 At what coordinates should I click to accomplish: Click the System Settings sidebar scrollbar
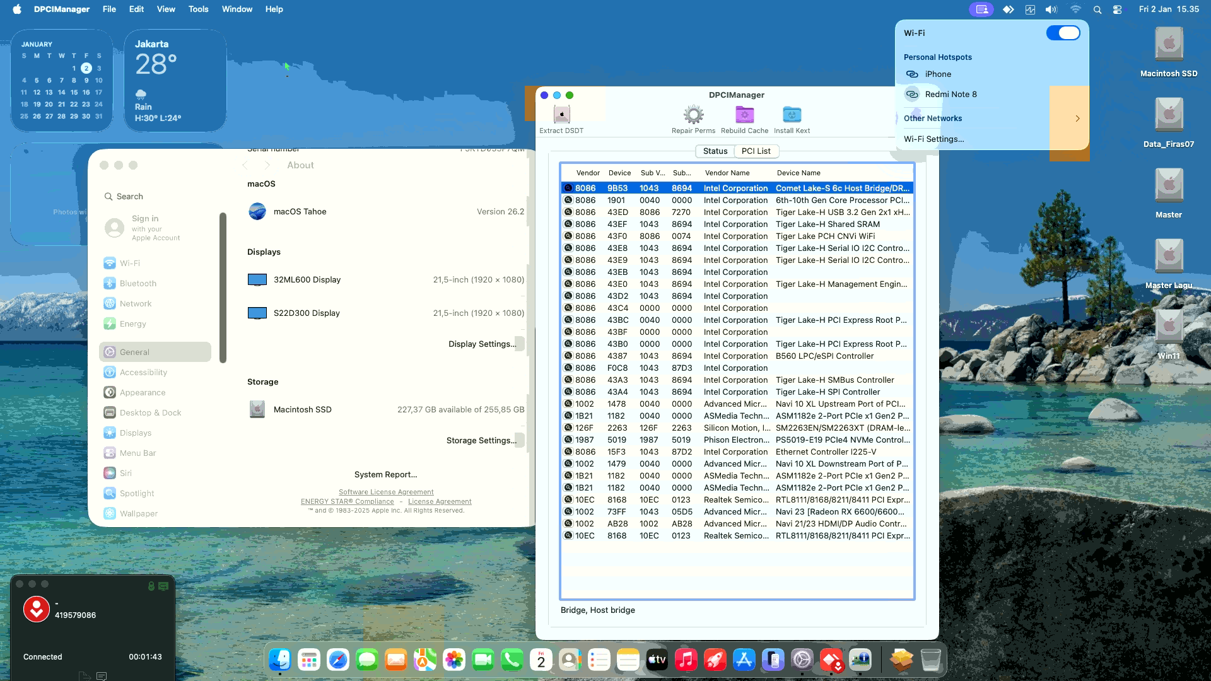(x=223, y=288)
